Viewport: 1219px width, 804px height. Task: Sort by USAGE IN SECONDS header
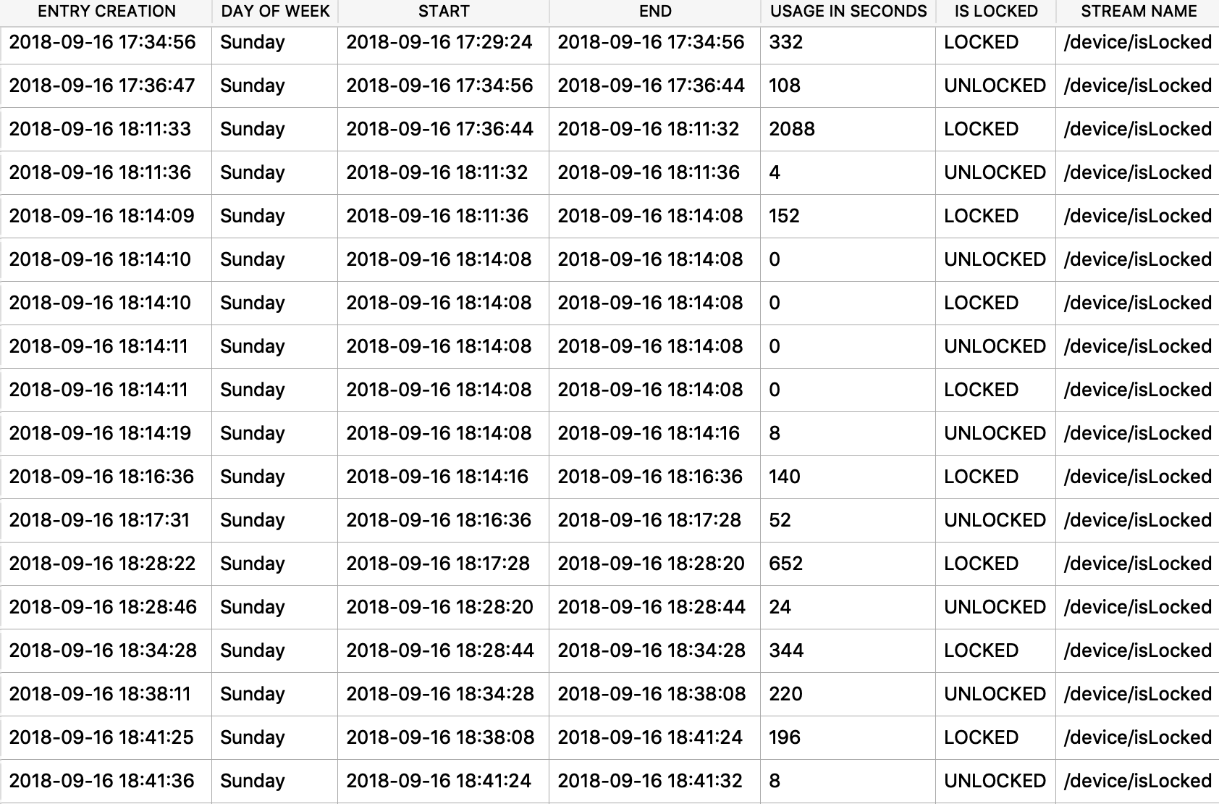click(848, 12)
